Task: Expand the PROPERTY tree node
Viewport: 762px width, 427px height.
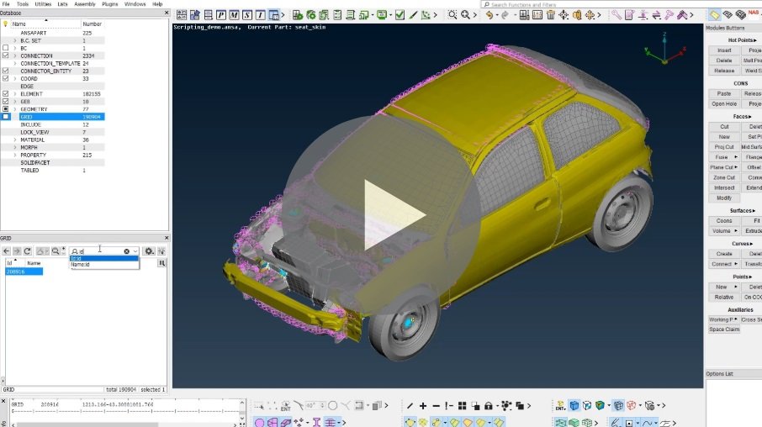Action: pos(15,155)
